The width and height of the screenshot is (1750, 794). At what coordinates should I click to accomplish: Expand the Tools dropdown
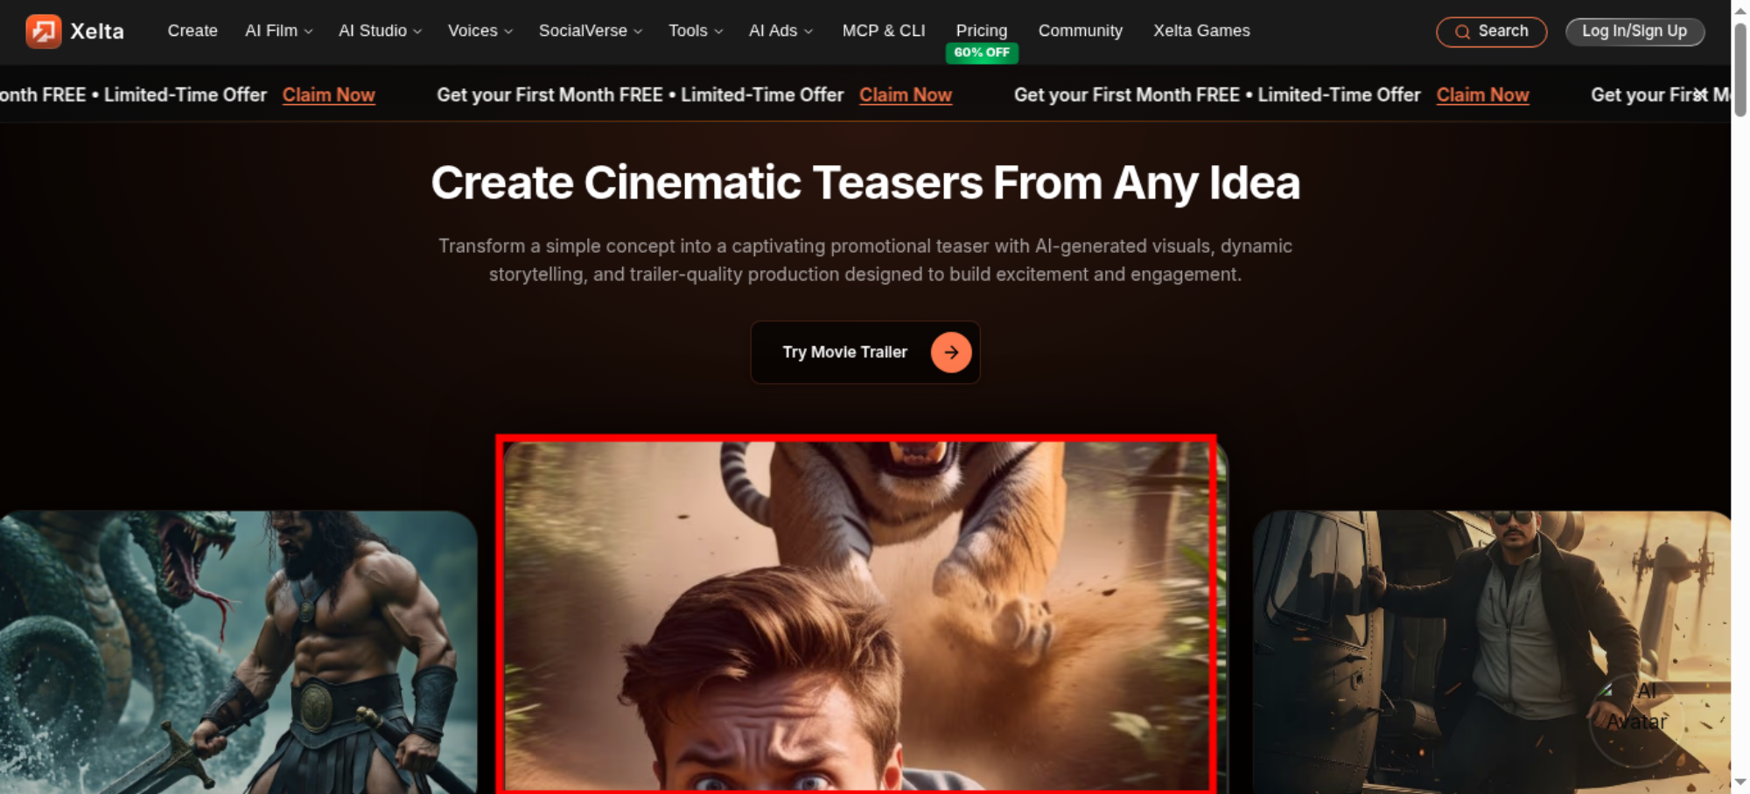click(696, 31)
